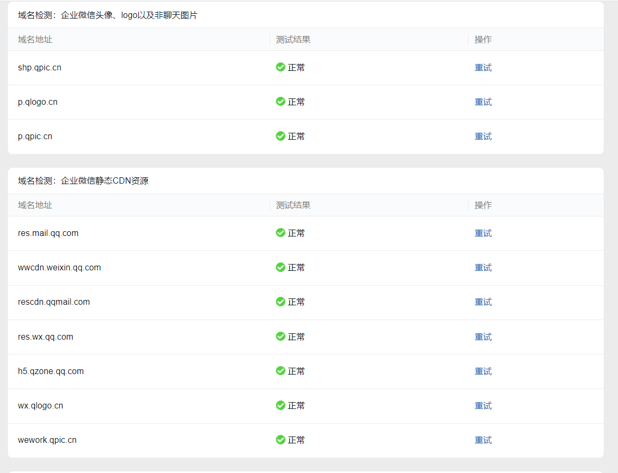The image size is (618, 473).
Task: Retry the res.mail.qq.com domain test
Action: [x=483, y=233]
